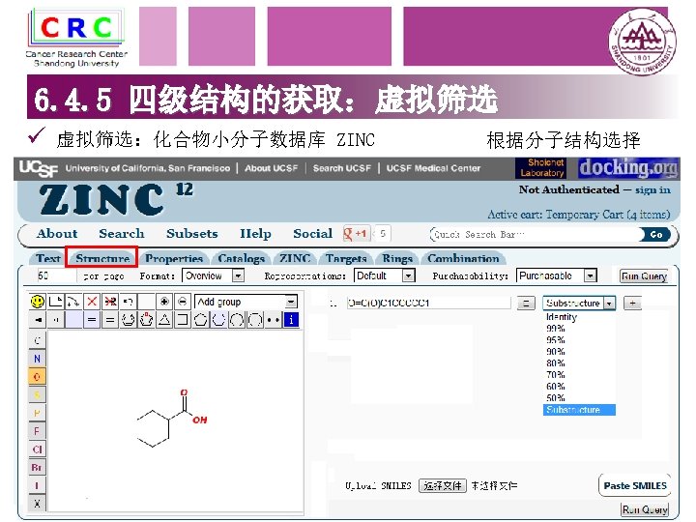Screen dimensions: 696x522
Task: Choose 70% from the similarity list
Action: [x=555, y=375]
